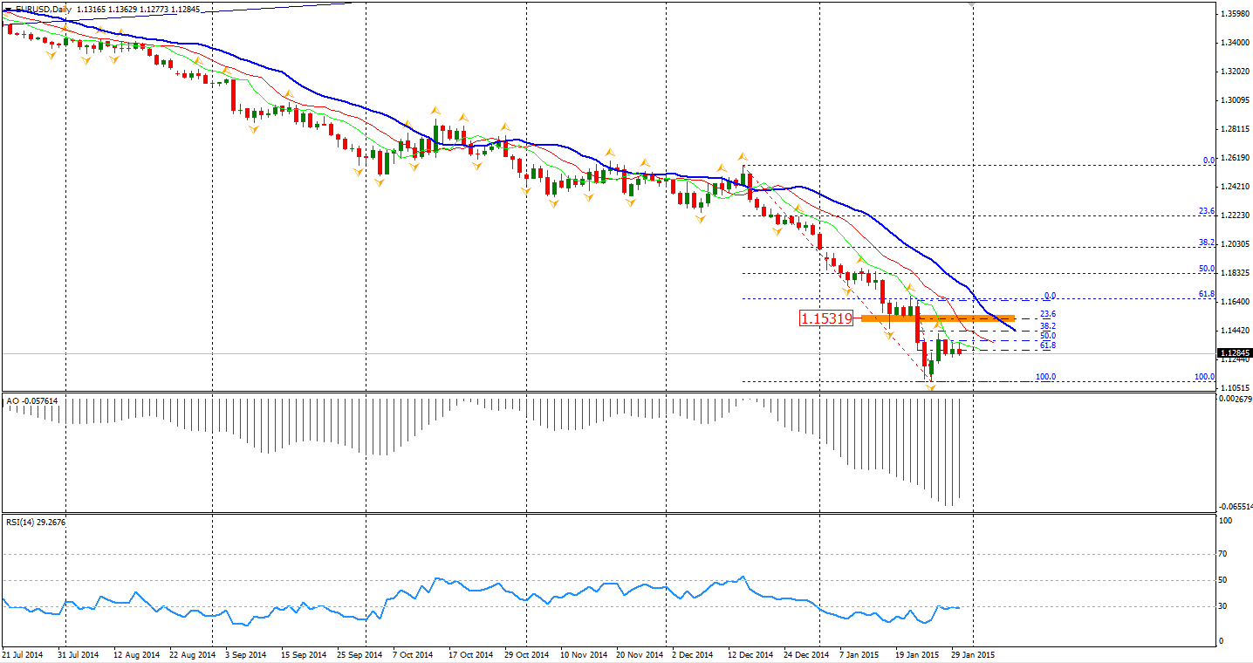Viewport: 1253px width, 663px height.
Task: Click the 29 Oct 2014 date label
Action: pos(527,653)
